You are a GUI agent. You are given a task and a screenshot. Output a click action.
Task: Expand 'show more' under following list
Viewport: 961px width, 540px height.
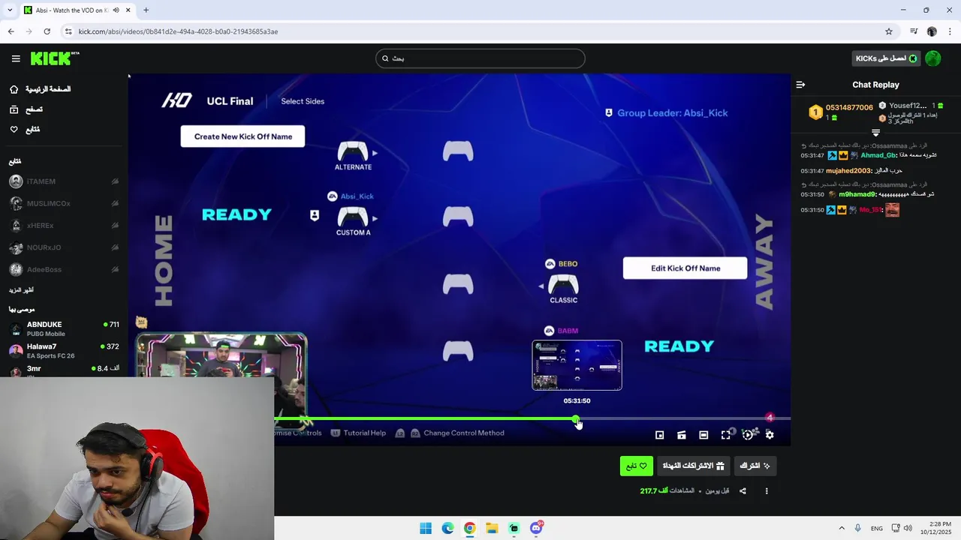point(21,290)
